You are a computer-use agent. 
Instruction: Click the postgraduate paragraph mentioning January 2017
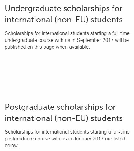[x=67, y=139]
